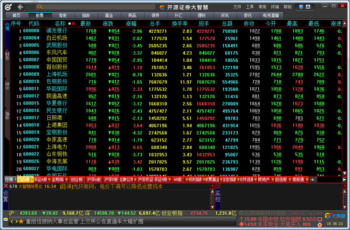This screenshot has height=230, width=350.
Task: Toggle the red box icon above the monitor panel
Action: pos(218,186)
